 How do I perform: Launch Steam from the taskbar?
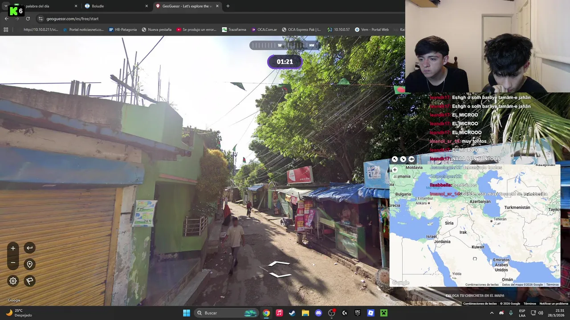pyautogui.click(x=292, y=313)
